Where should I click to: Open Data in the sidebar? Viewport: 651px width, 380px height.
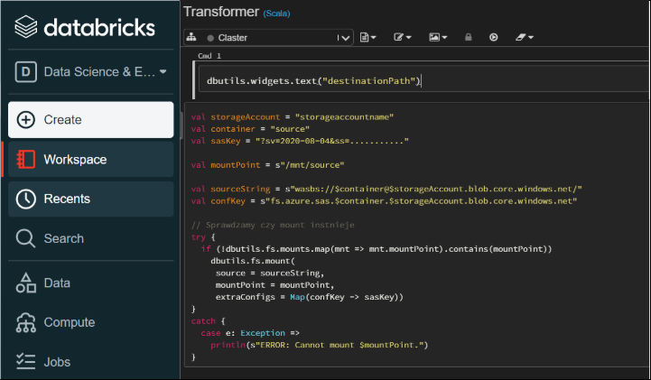[91, 283]
